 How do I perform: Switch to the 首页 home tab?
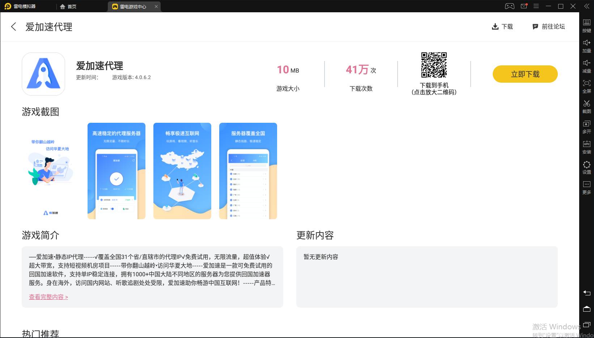coord(68,6)
